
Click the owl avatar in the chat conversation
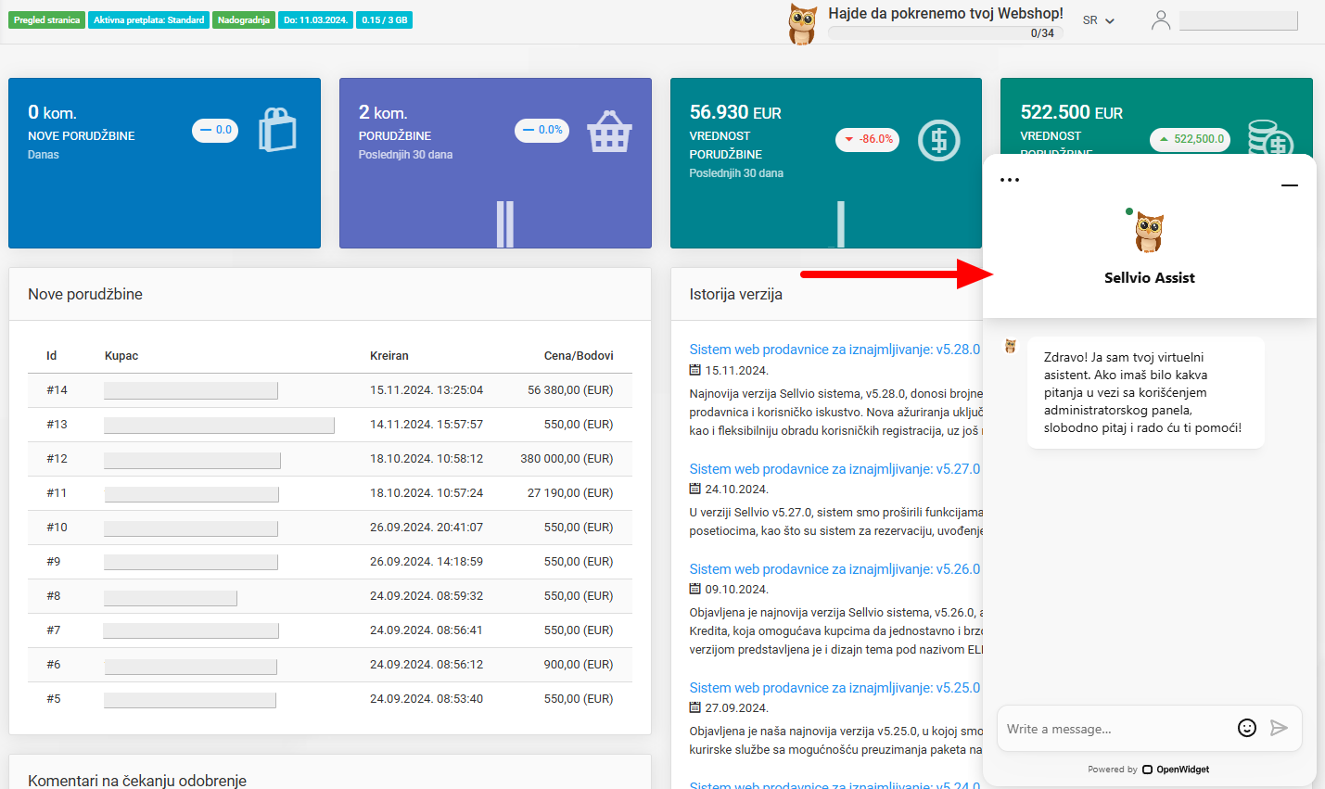[x=1010, y=345]
